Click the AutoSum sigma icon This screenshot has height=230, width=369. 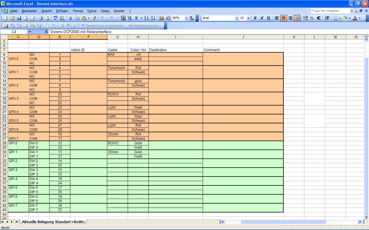pos(136,18)
